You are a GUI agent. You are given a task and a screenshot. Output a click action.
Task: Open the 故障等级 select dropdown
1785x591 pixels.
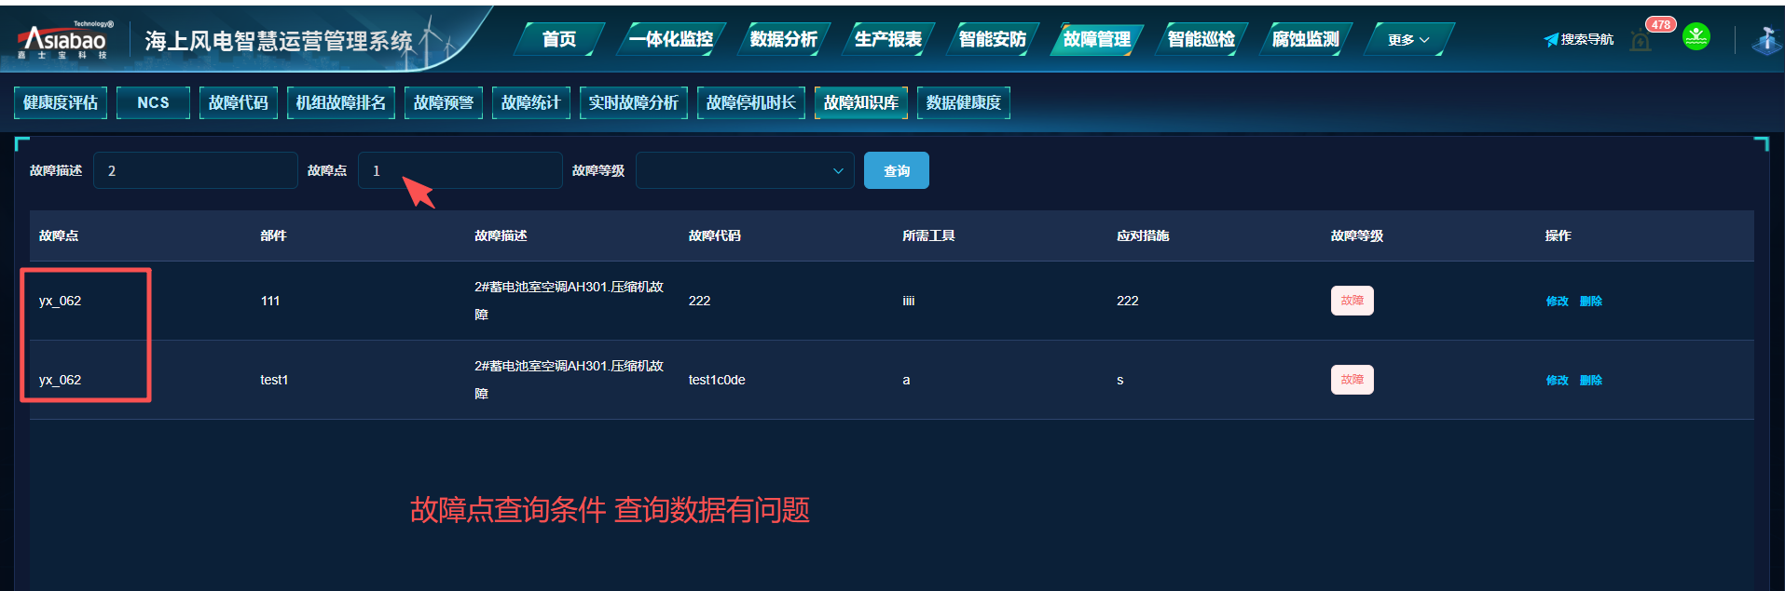point(744,171)
